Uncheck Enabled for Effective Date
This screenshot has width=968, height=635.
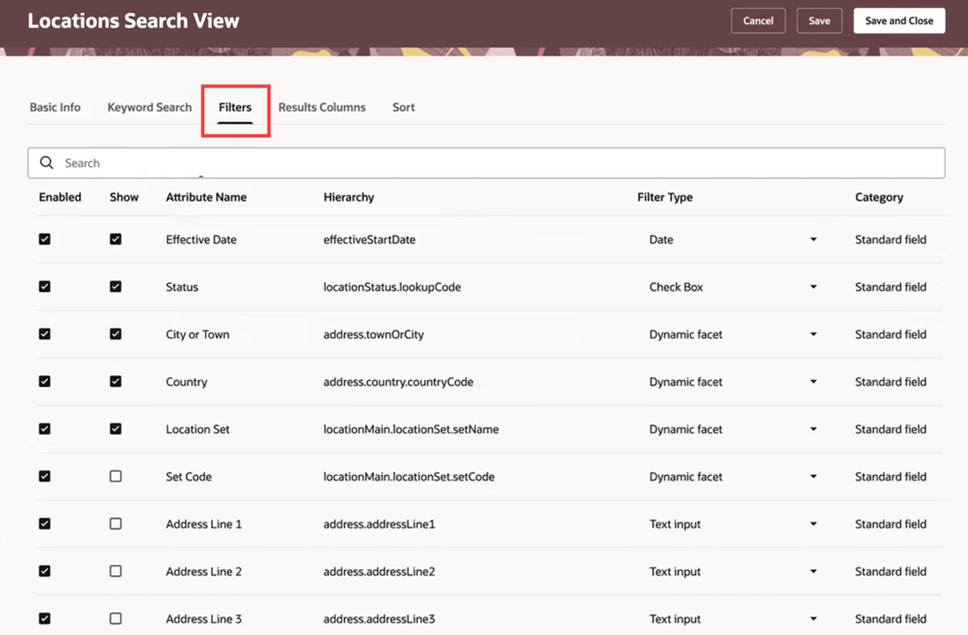pos(45,239)
